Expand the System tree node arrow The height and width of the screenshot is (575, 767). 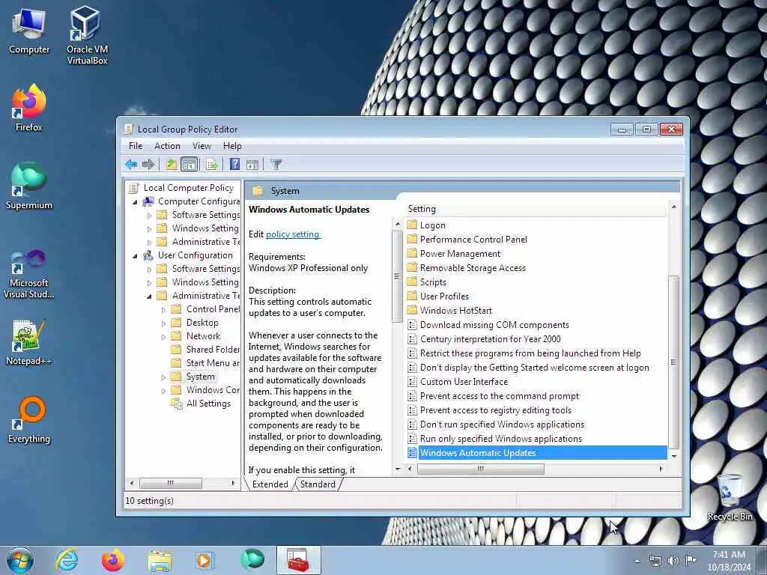click(x=164, y=377)
